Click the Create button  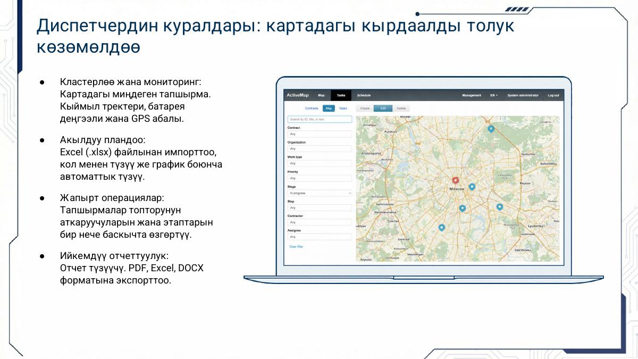coord(365,108)
